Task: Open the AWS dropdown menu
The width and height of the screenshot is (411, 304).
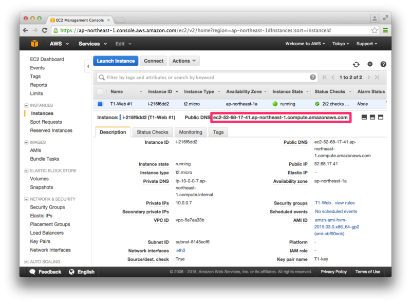Action: (59, 44)
